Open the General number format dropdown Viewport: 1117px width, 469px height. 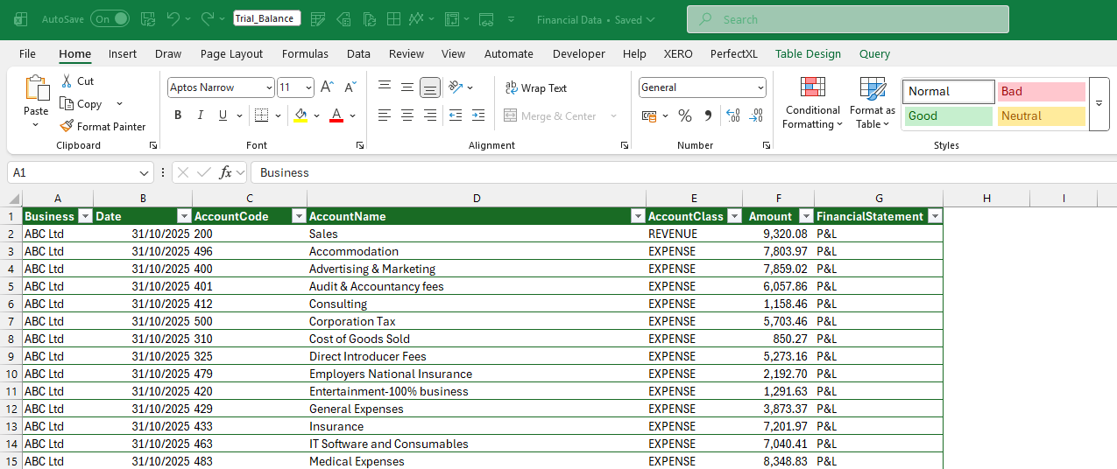point(760,87)
